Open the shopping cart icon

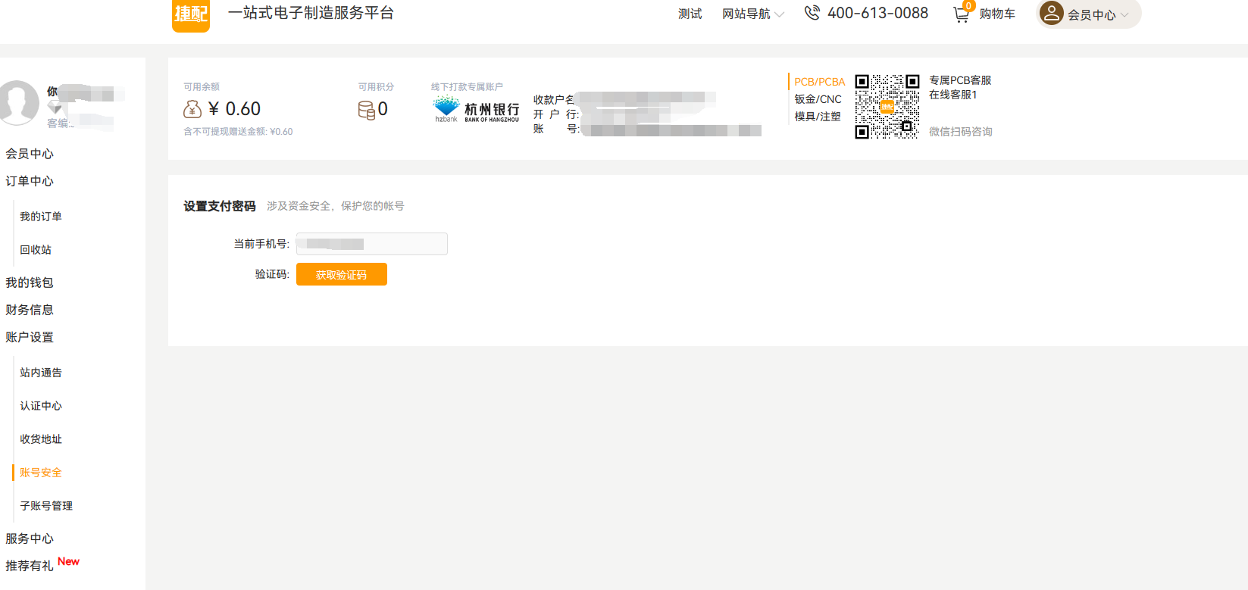(x=961, y=14)
